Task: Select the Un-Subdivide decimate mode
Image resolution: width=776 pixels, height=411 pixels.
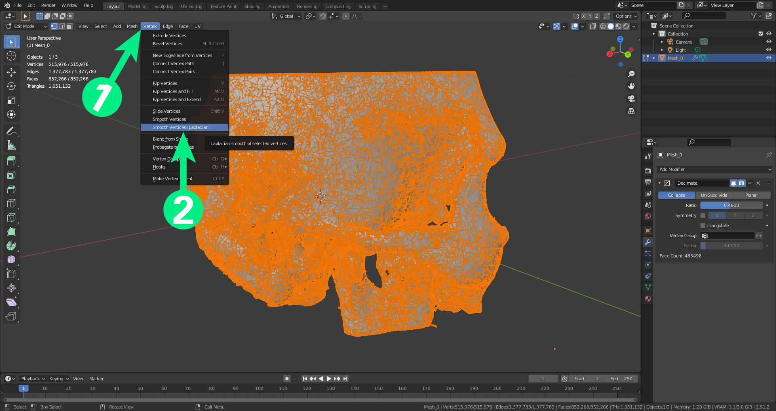Action: (x=714, y=195)
